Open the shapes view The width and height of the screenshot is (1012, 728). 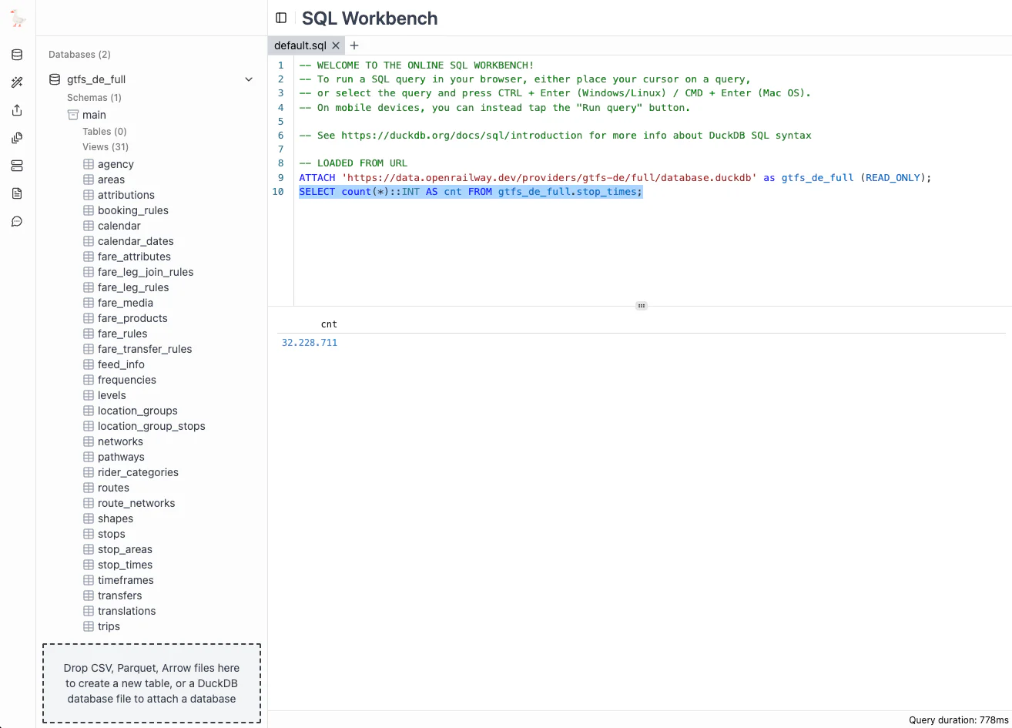click(x=116, y=518)
